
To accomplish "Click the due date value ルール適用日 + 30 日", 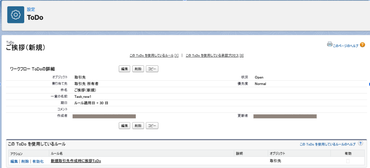I will point(91,103).
